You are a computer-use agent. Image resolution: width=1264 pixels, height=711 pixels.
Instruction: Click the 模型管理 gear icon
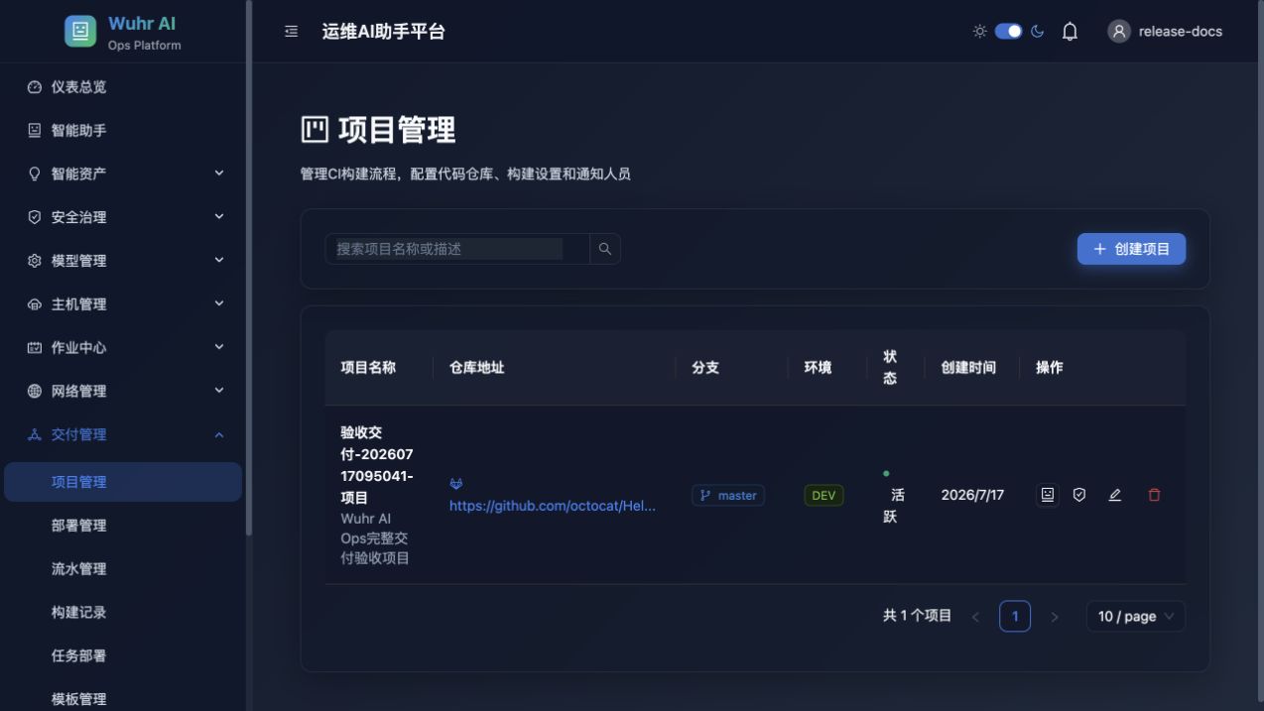[x=35, y=261]
